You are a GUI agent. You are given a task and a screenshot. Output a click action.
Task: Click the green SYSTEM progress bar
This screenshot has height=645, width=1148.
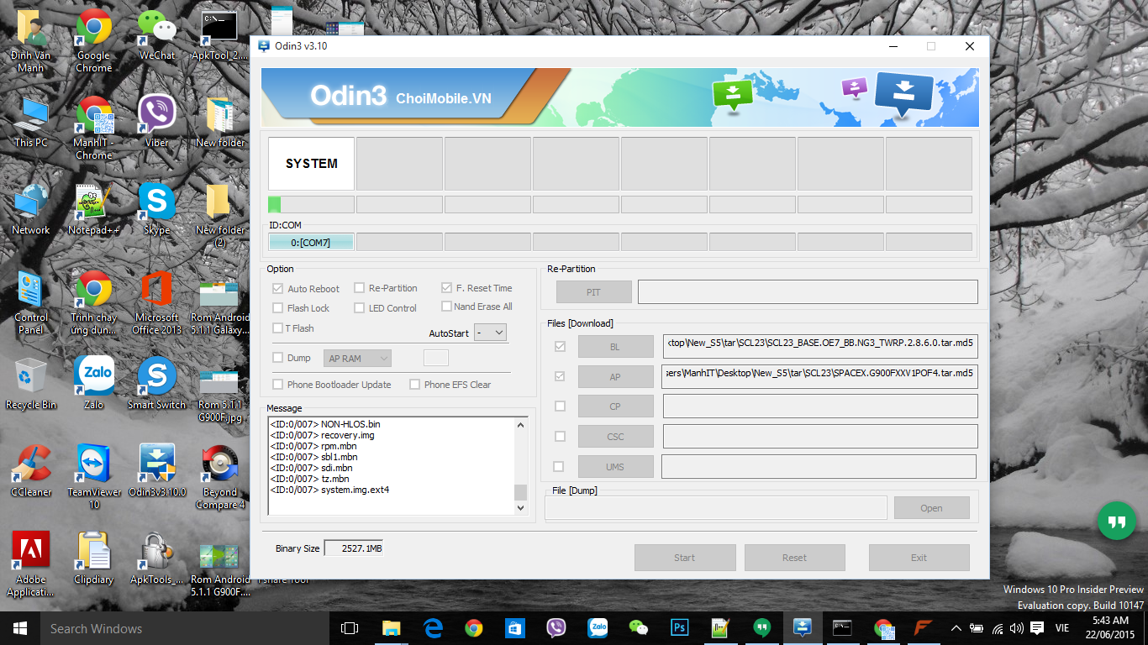(311, 204)
